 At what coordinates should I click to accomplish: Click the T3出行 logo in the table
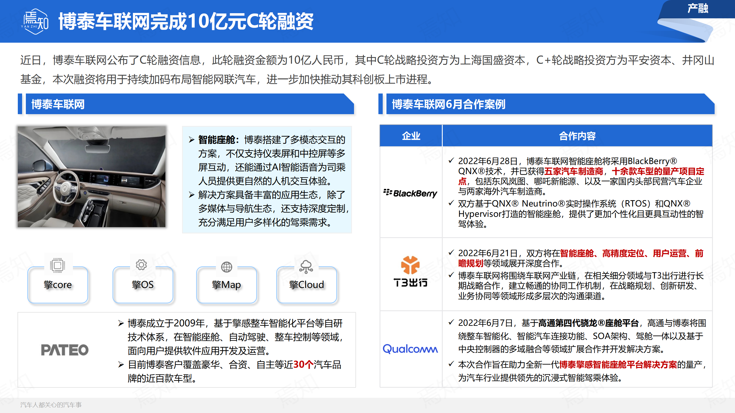pyautogui.click(x=411, y=271)
